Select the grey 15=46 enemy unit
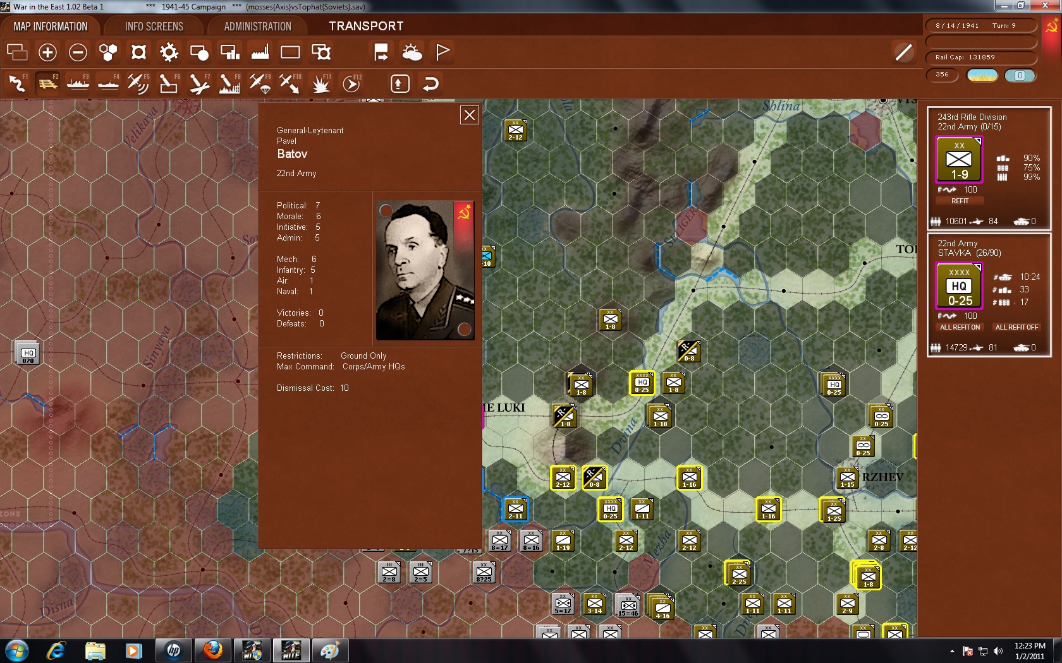 [628, 606]
